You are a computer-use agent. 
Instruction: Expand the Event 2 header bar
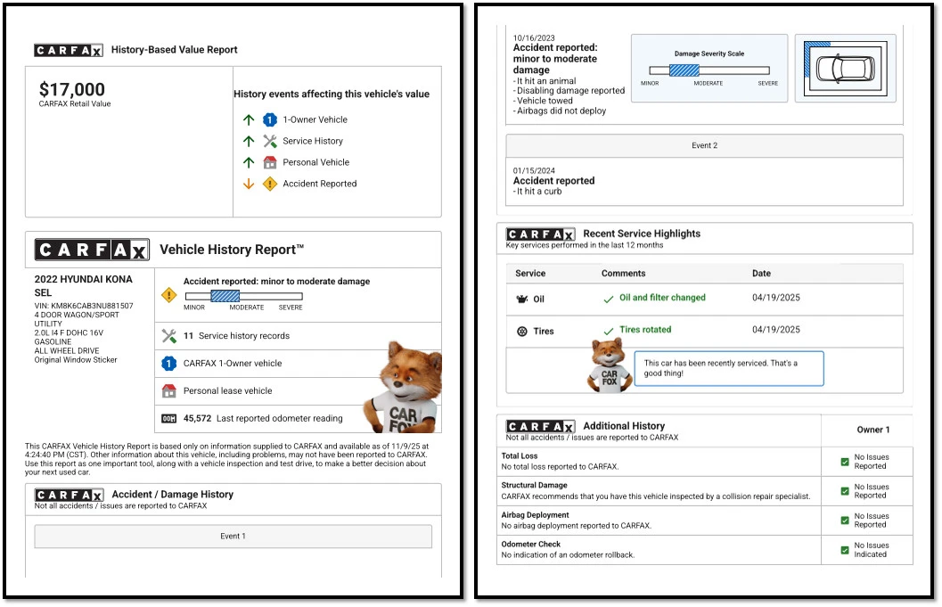tap(704, 146)
